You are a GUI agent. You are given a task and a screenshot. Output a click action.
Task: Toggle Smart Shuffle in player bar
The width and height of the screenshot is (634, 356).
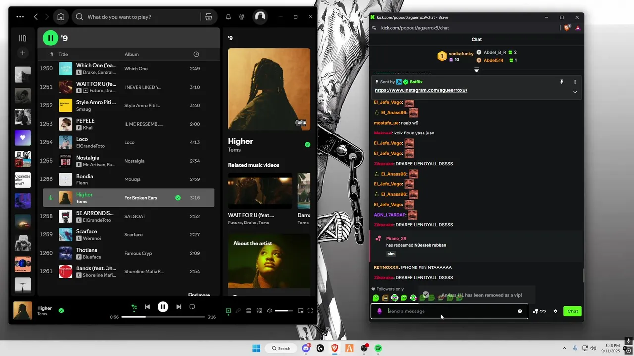point(134,307)
